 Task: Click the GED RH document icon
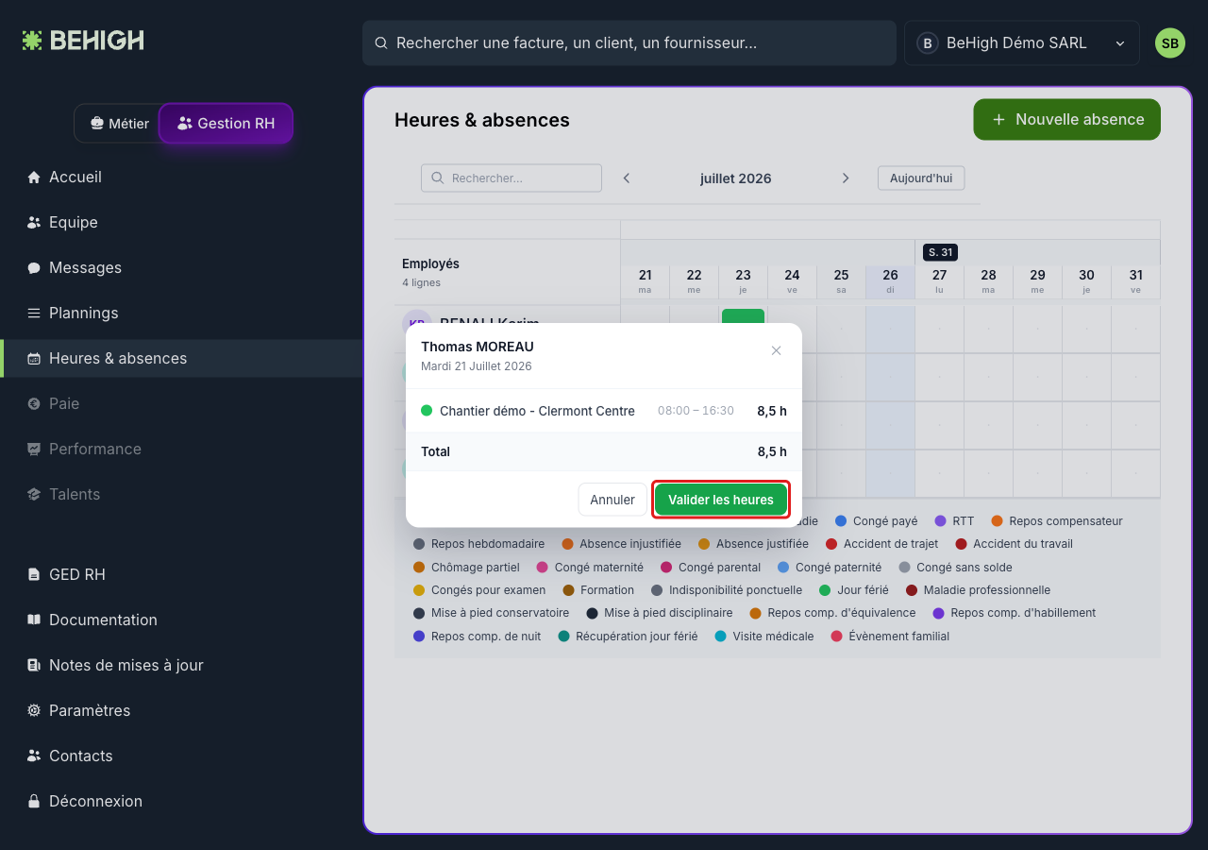point(34,574)
